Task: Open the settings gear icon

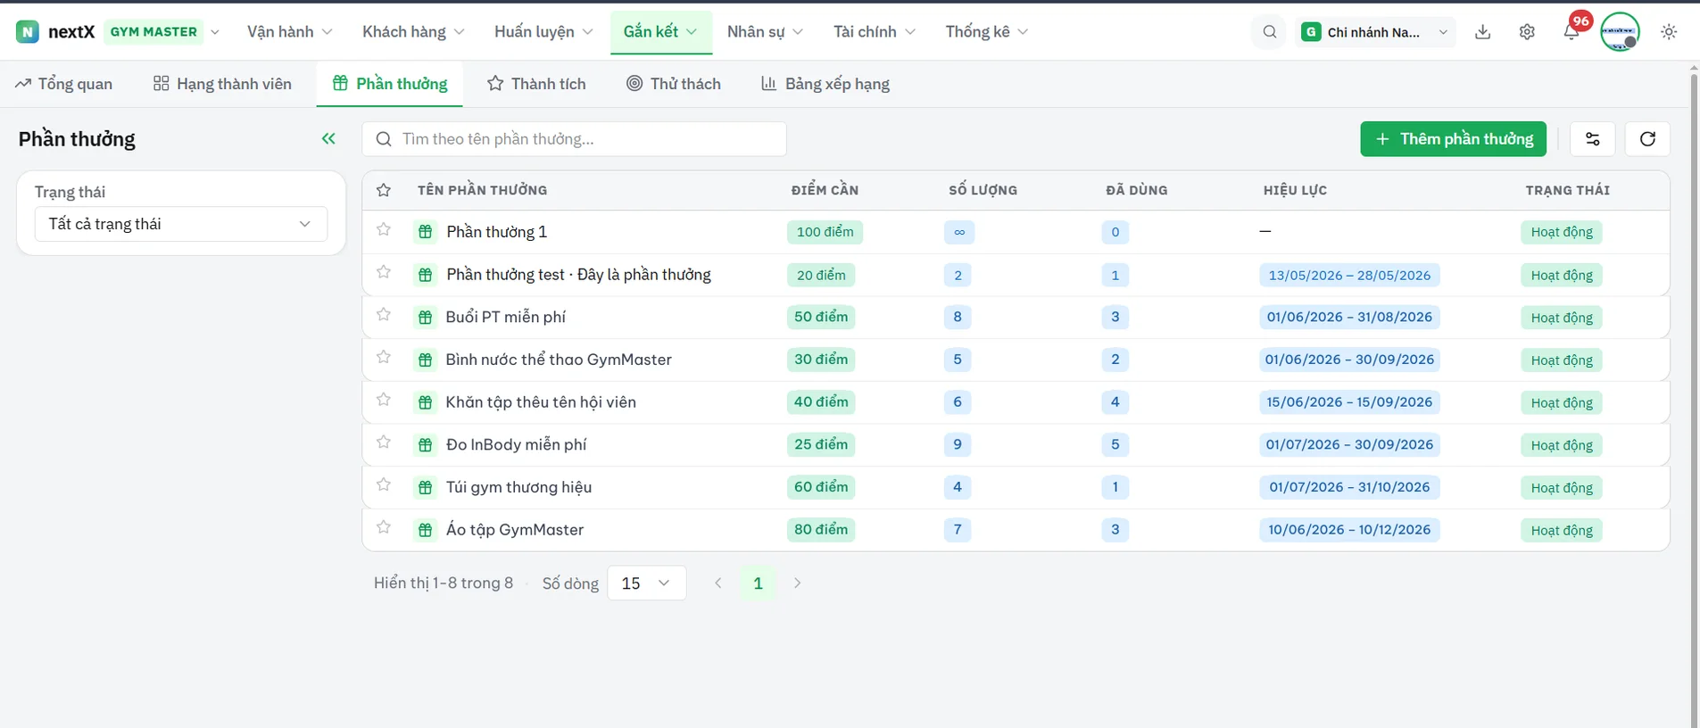Action: 1527,32
